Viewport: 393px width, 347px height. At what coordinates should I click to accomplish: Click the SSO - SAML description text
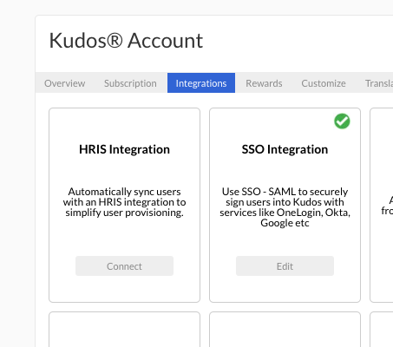click(285, 207)
